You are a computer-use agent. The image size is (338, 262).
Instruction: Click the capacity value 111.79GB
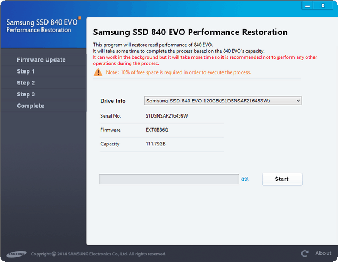pos(155,144)
